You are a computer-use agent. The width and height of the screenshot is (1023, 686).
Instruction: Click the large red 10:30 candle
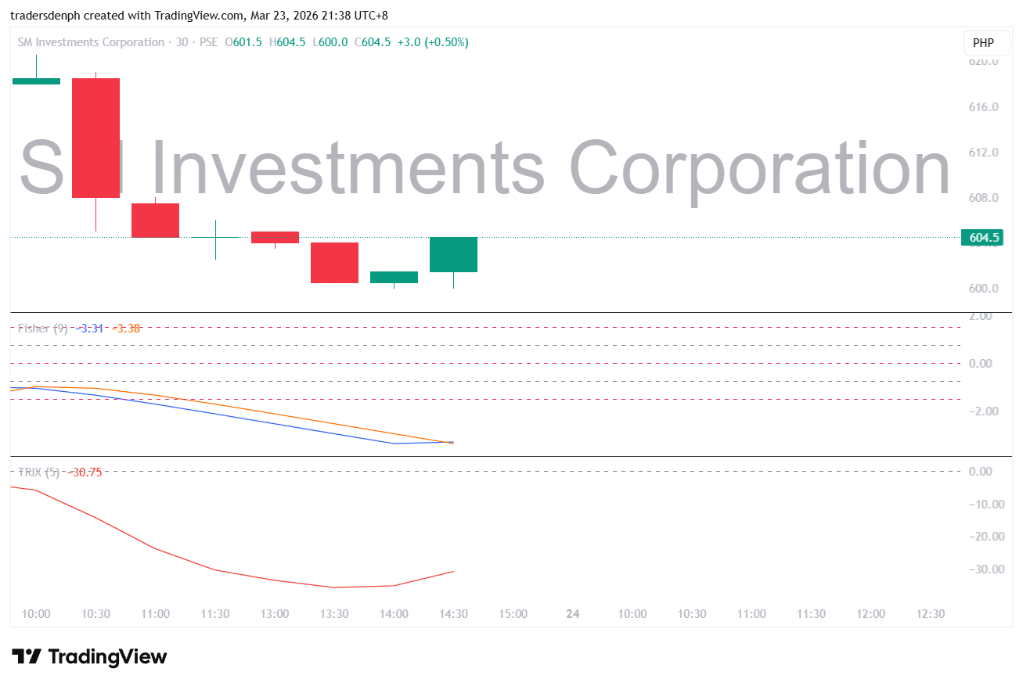click(x=96, y=138)
